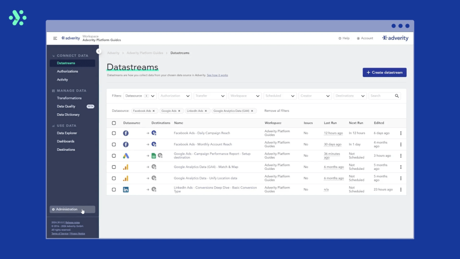Follow the See how it works link

point(218,75)
